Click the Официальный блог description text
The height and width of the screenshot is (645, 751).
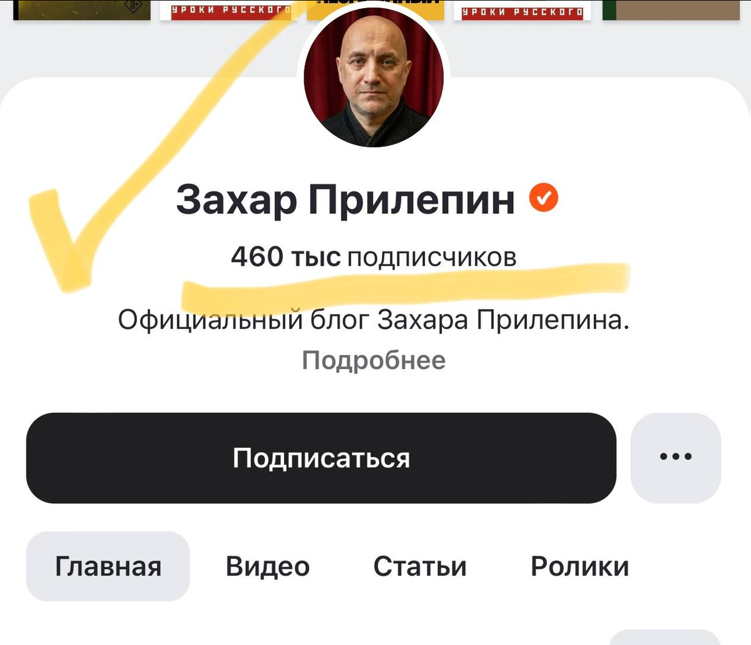click(x=374, y=321)
